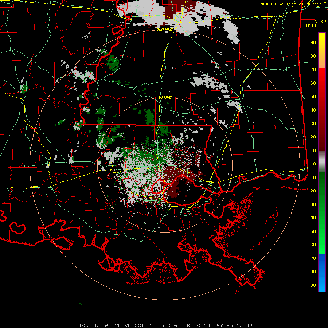Pick the gray zero-velocity segment of color bar

322,161
